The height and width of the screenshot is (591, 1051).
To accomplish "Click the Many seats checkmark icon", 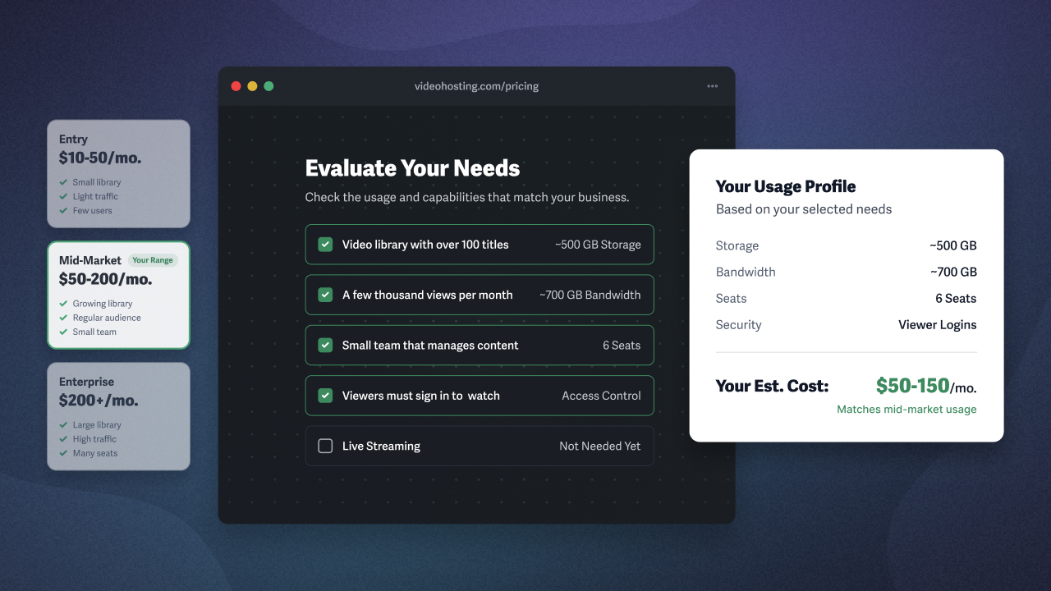I will 63,453.
